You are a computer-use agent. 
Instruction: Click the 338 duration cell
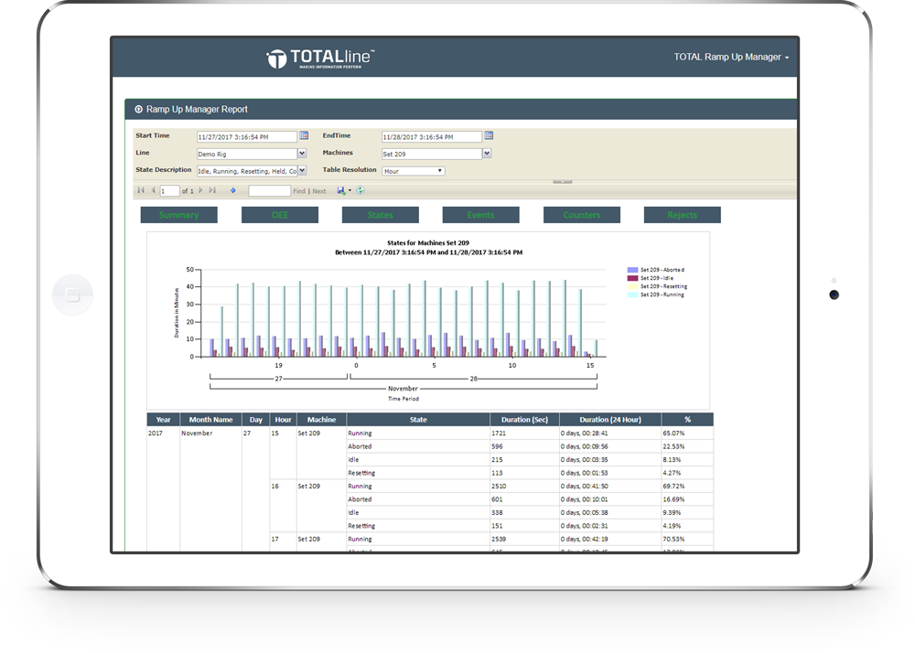[x=524, y=512]
